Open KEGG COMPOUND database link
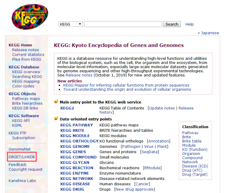The width and height of the screenshot is (226, 193). (78, 157)
